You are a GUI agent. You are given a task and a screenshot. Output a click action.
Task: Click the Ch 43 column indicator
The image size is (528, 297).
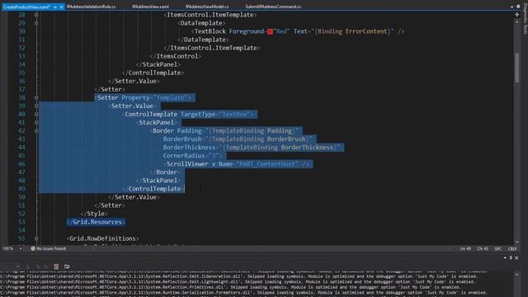483,248
